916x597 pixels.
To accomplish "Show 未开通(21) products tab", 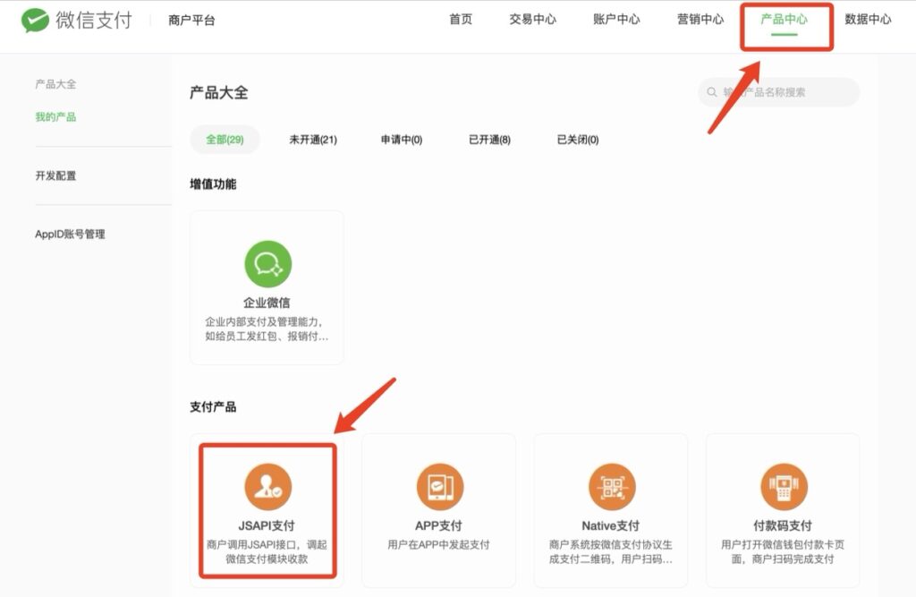I will pos(313,140).
